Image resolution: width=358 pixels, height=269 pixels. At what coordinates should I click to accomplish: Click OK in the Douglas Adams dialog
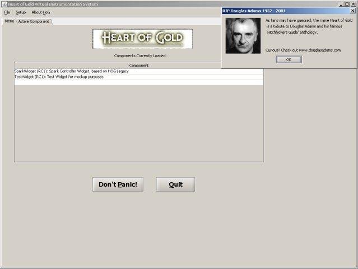pyautogui.click(x=289, y=59)
